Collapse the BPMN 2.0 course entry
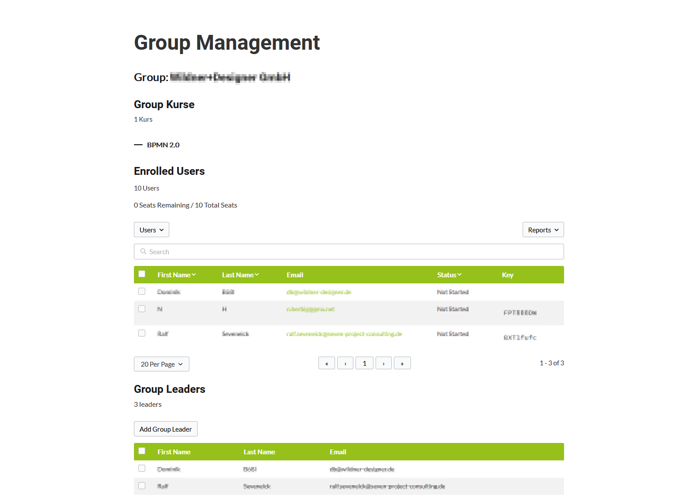Image resolution: width=698 pixels, height=497 pixels. click(x=138, y=144)
